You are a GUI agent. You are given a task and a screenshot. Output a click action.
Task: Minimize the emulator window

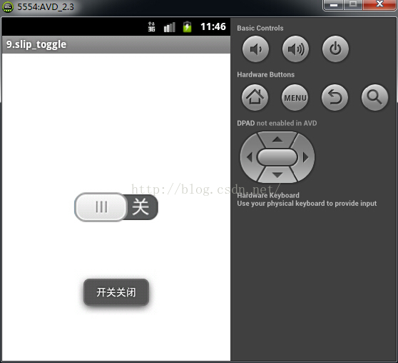[x=334, y=4]
